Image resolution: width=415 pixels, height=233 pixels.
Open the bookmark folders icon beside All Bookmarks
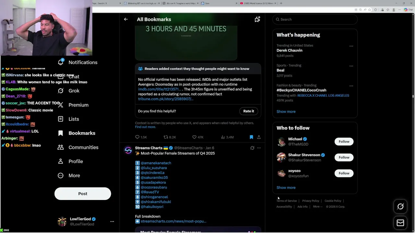(257, 19)
